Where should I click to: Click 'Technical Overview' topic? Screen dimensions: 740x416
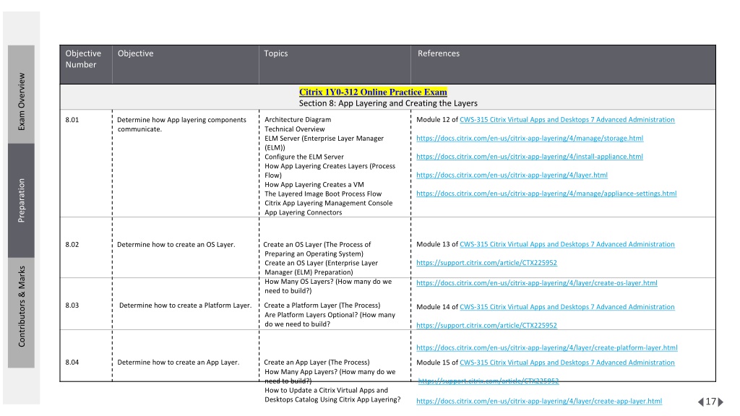tap(295, 129)
